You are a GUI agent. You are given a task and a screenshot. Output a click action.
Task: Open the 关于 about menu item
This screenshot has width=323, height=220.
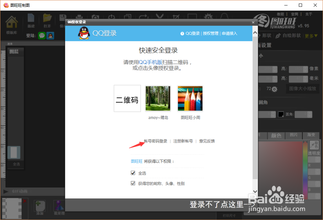pos(309,14)
